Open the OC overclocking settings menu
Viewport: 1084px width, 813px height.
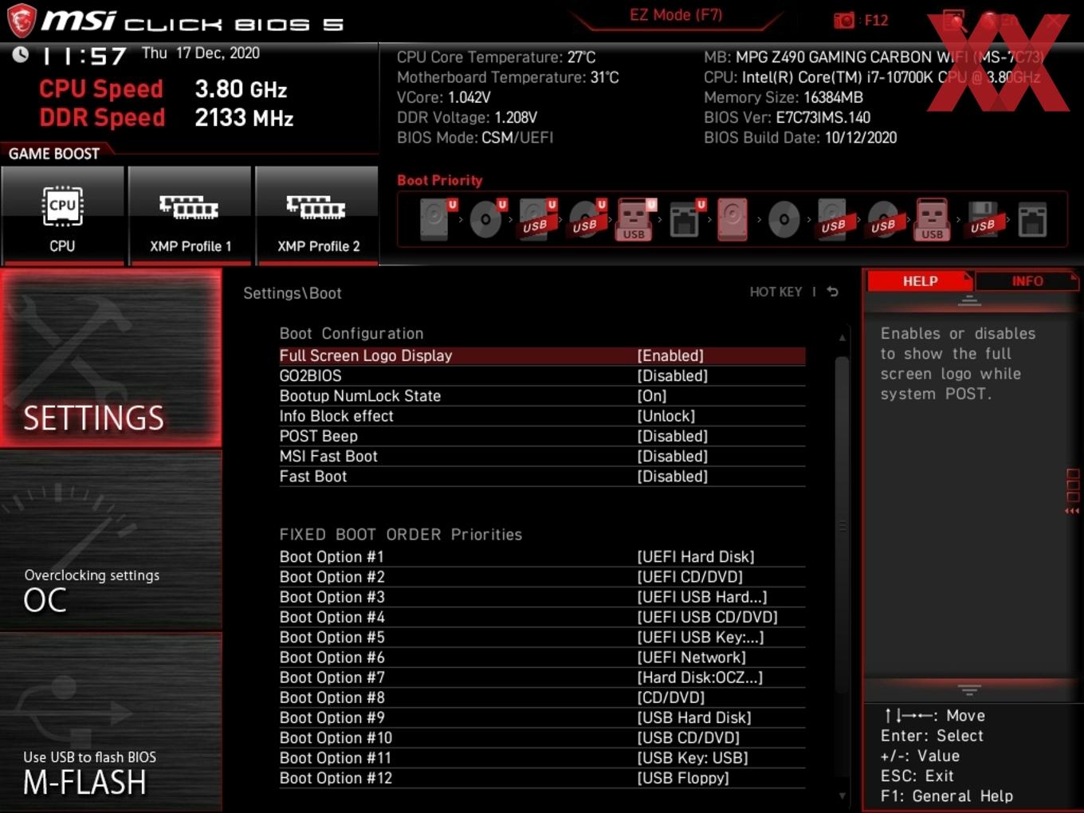[111, 540]
